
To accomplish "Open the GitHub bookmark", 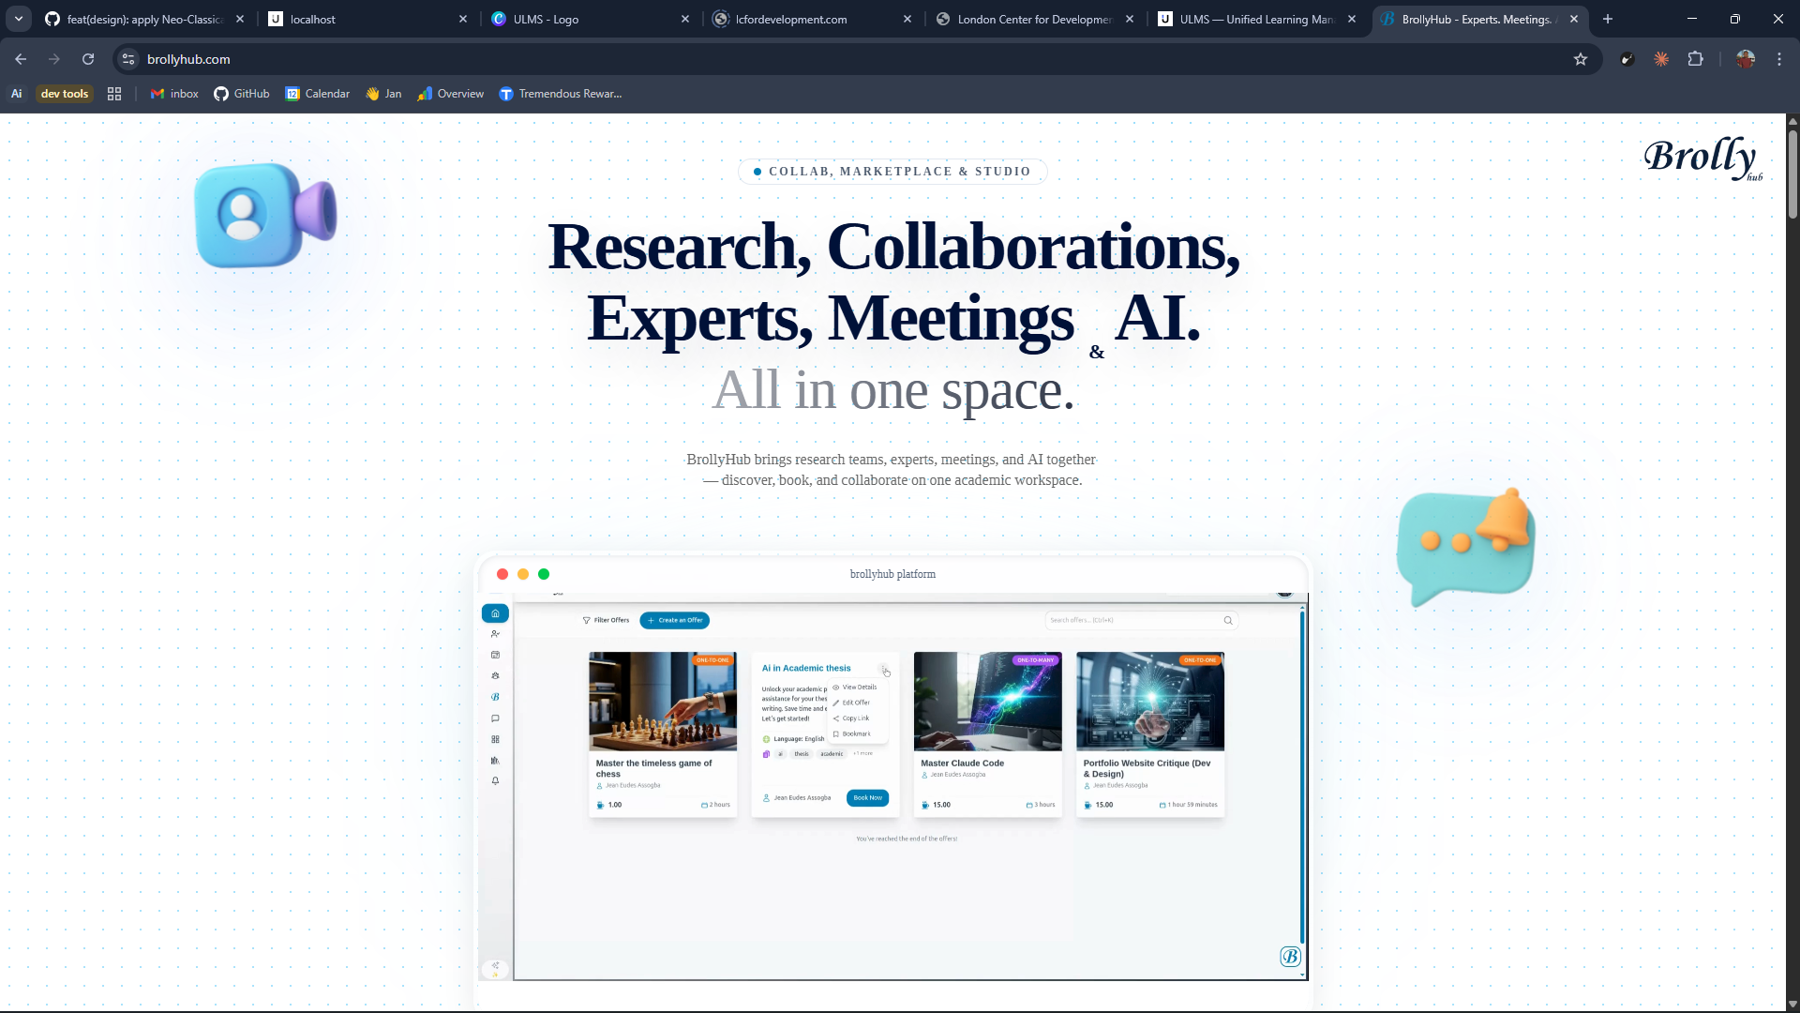I will click(242, 94).
